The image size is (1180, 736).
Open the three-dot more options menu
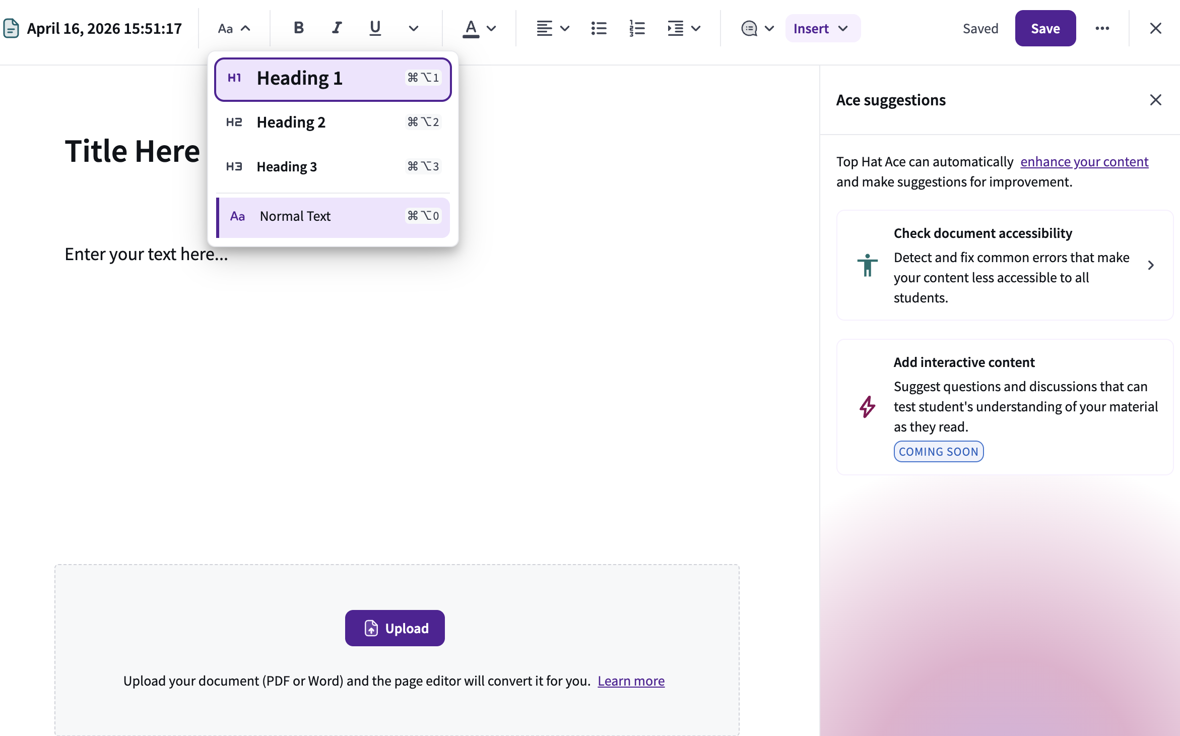coord(1102,28)
